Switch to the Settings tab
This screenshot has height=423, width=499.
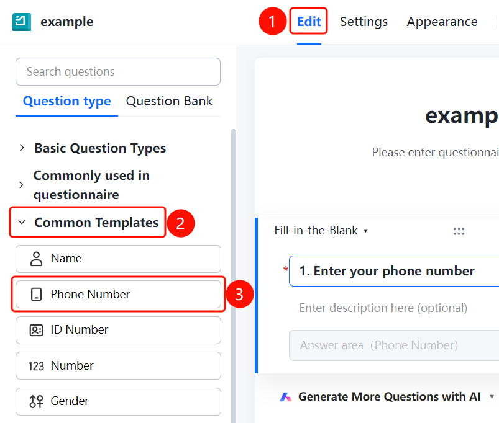tap(364, 22)
